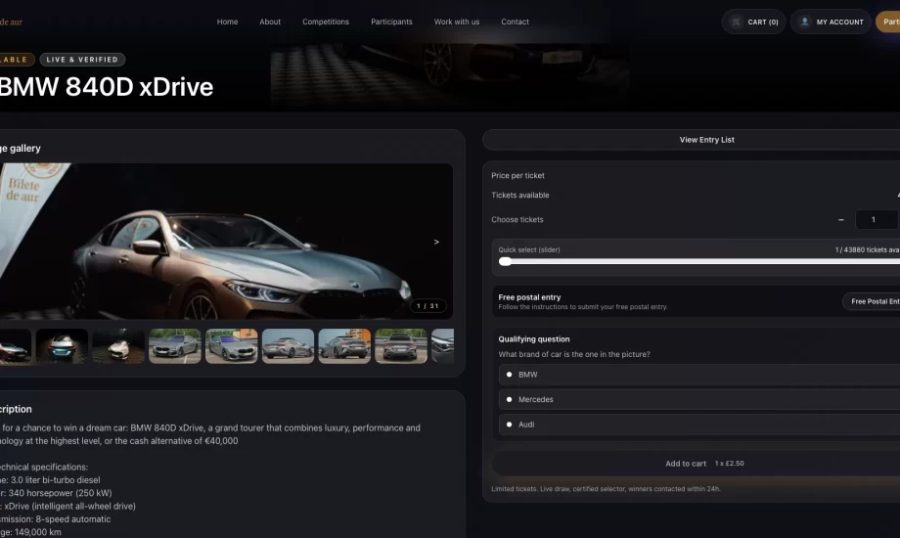Viewport: 900px width, 538px height.
Task: Open the fourth thumbnail after the checkered-floor one
Action: [x=344, y=346]
